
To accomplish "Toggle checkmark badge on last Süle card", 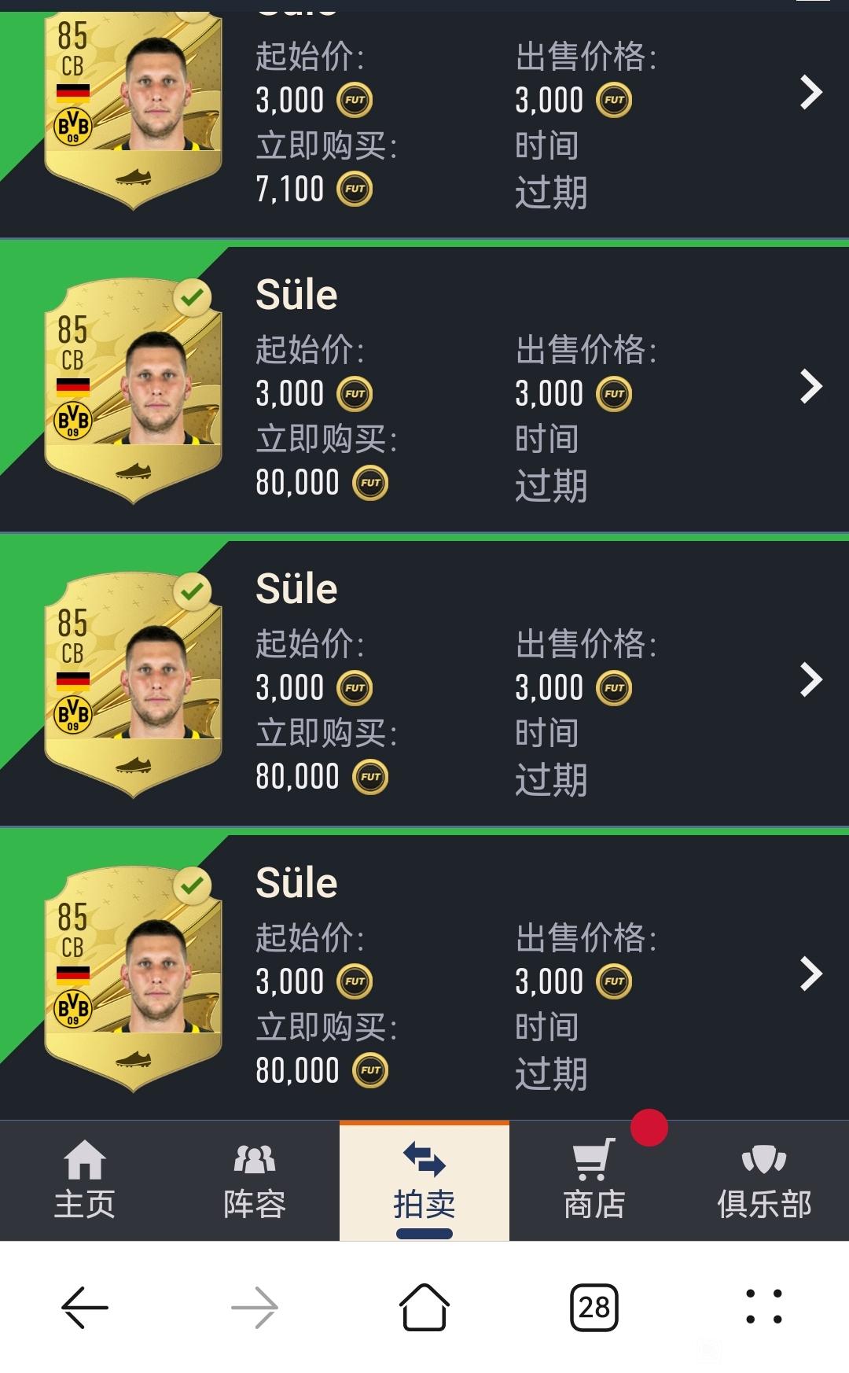I will tap(193, 885).
